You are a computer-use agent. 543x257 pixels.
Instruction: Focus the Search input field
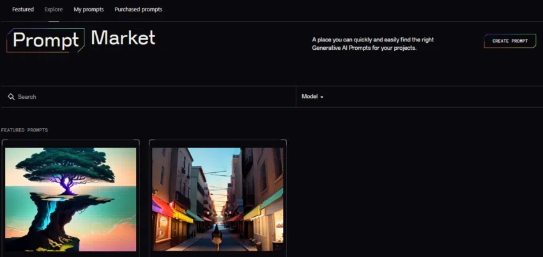[x=148, y=96]
